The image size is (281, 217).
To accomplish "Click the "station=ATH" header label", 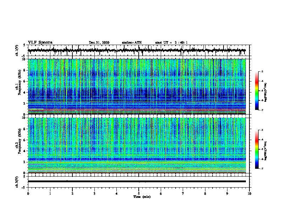I will 132,43.
